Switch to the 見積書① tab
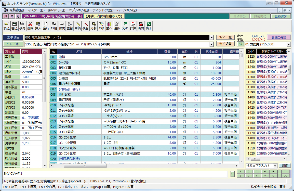The image size is (294, 191). pos(239,16)
